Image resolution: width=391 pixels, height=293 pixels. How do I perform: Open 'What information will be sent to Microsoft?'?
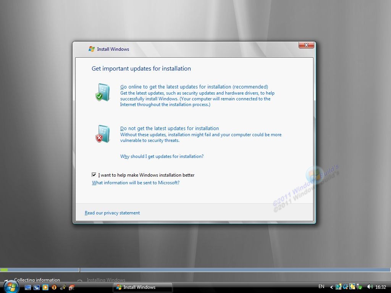(136, 183)
